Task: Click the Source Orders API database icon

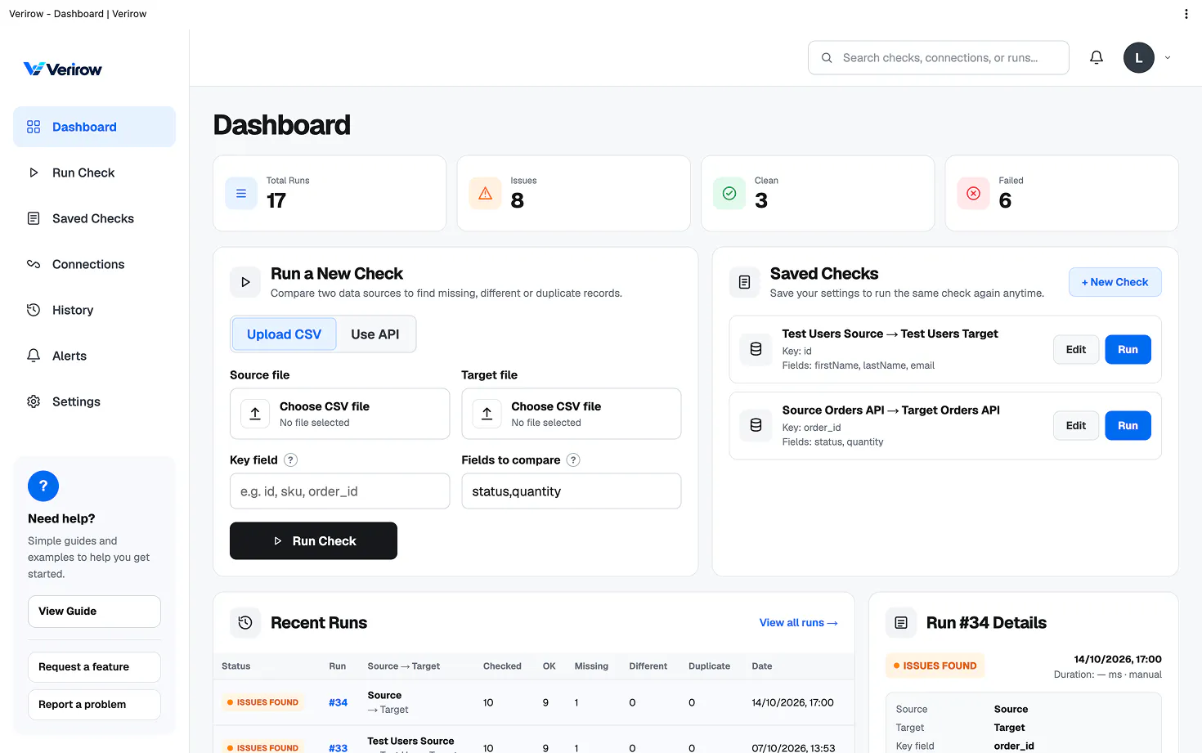Action: 756,425
